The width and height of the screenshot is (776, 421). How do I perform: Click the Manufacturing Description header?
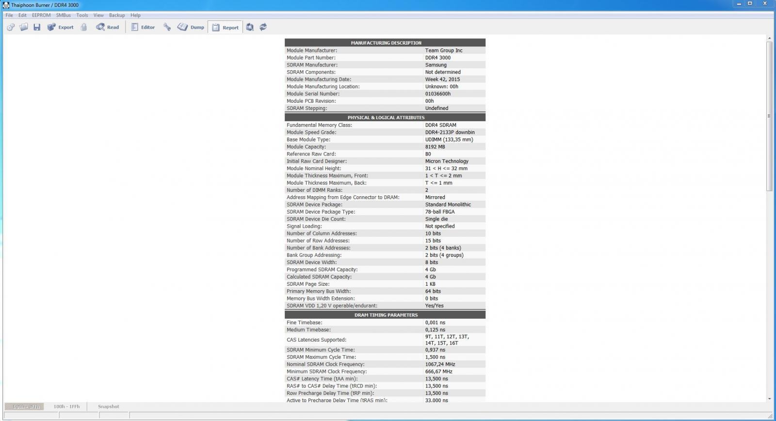tap(385, 43)
